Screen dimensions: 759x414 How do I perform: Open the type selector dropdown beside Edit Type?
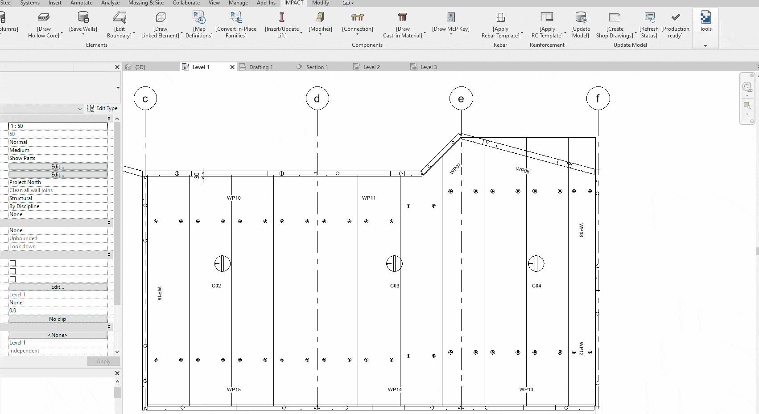pos(80,109)
